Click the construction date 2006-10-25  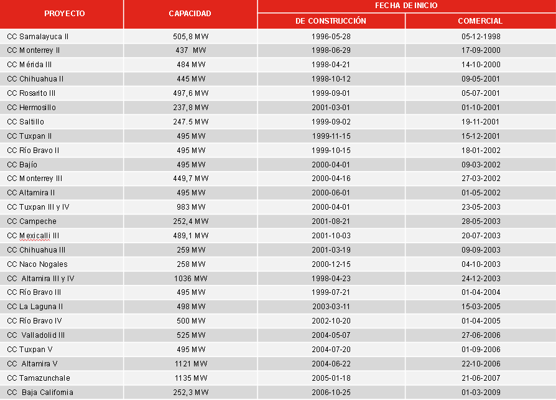pos(331,393)
